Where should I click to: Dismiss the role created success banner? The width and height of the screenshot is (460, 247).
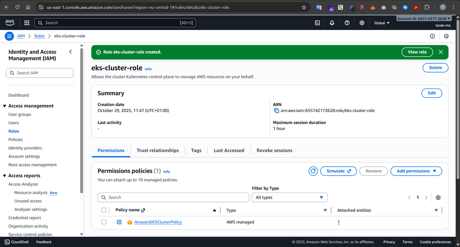tap(441, 52)
